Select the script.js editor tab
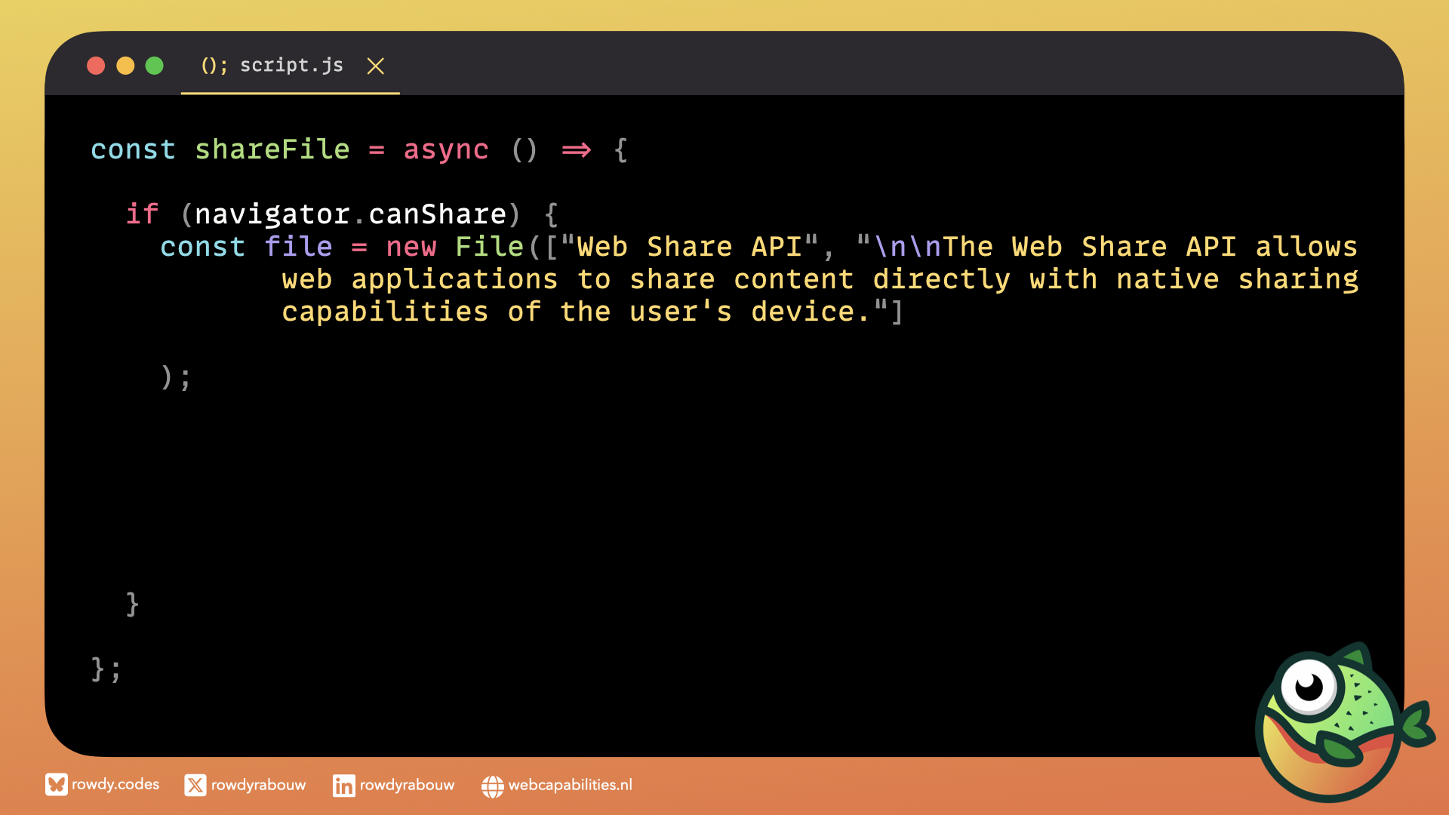The height and width of the screenshot is (815, 1449). click(291, 66)
